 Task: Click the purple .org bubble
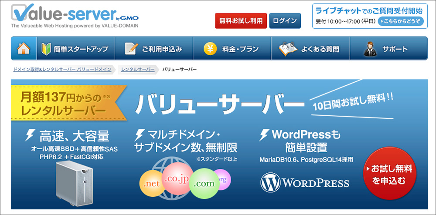[x=222, y=179]
